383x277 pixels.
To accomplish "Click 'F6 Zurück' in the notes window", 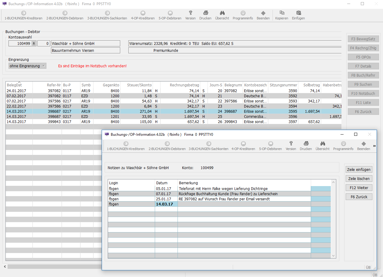I will pos(359,197).
